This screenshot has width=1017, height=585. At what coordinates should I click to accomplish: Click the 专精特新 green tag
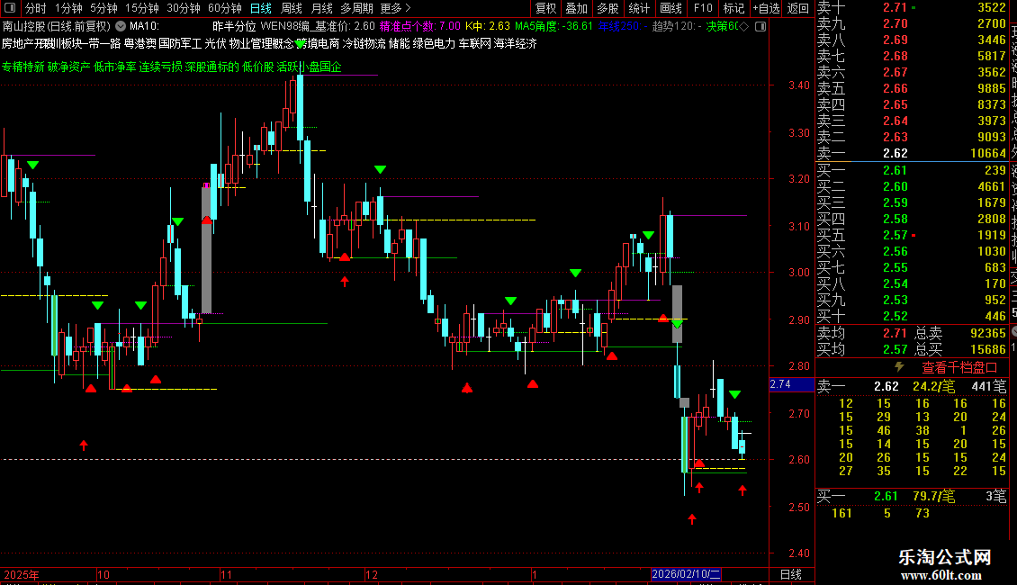[22, 67]
